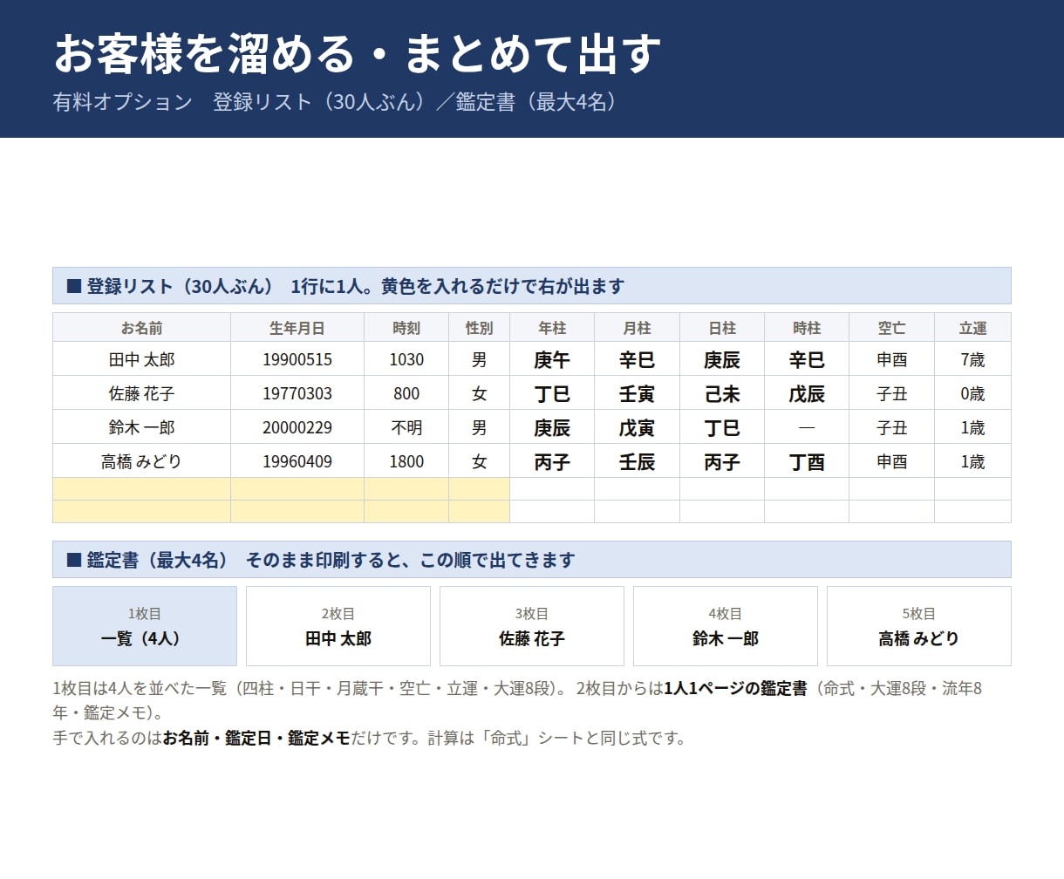The width and height of the screenshot is (1064, 879).
Task: Click the 空亡 column header
Action: coord(892,328)
